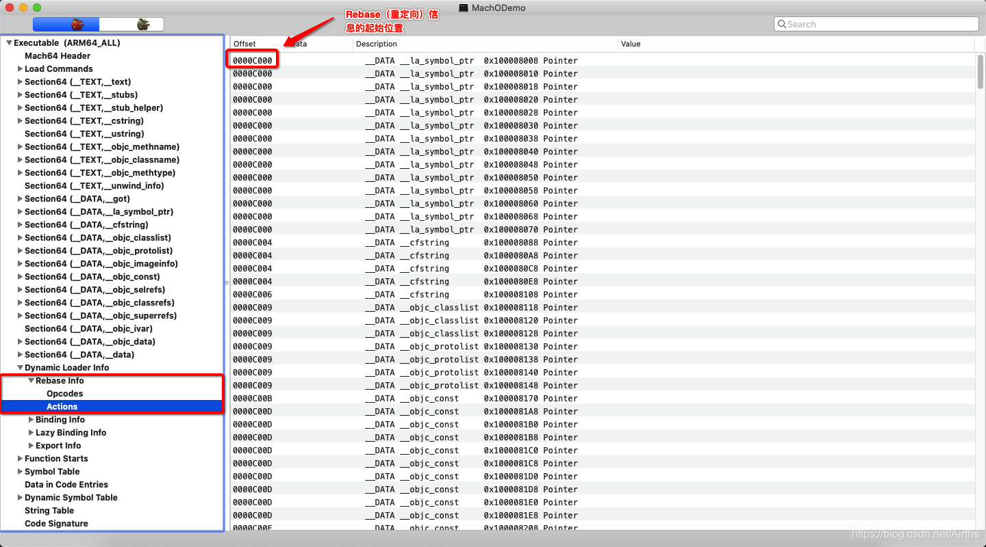
Task: Select the __objc_protolist row at 0x100008148
Action: pyautogui.click(x=603, y=386)
